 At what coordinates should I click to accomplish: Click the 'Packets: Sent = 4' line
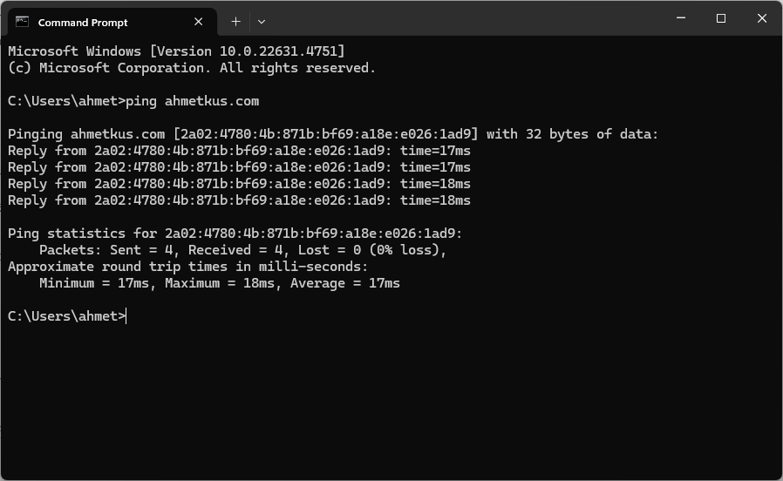click(242, 249)
